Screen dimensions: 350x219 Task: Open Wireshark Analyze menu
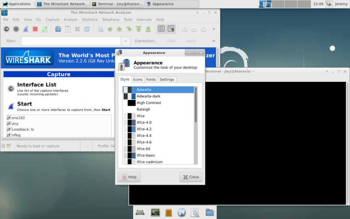[70, 20]
